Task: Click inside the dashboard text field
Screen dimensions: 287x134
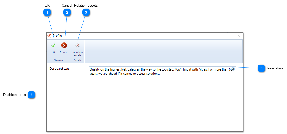Action: coord(162,96)
